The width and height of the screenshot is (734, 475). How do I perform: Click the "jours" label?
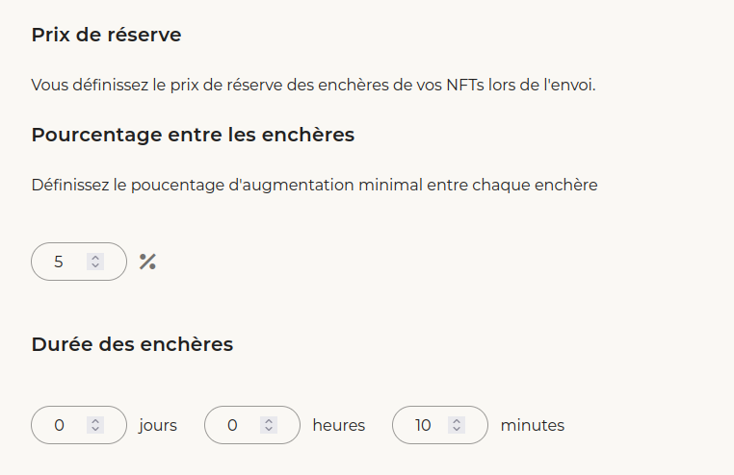[158, 425]
